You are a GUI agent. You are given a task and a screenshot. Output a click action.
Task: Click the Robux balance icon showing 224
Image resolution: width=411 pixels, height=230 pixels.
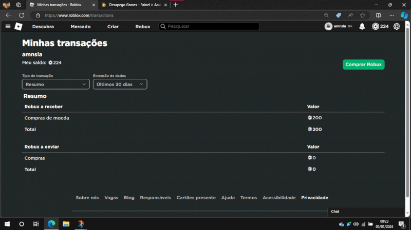point(376,26)
